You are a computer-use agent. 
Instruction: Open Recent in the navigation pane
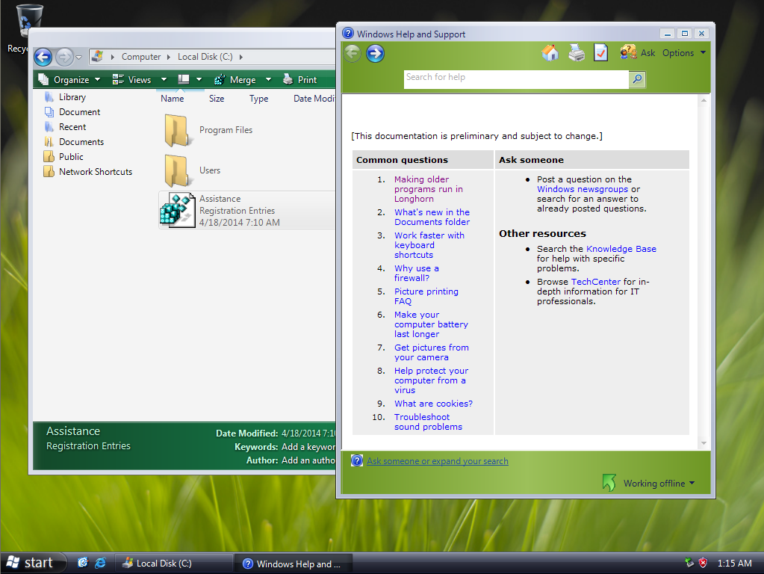72,127
